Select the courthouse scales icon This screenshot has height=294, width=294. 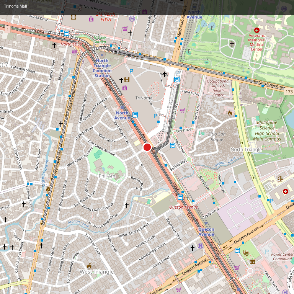[280, 178]
